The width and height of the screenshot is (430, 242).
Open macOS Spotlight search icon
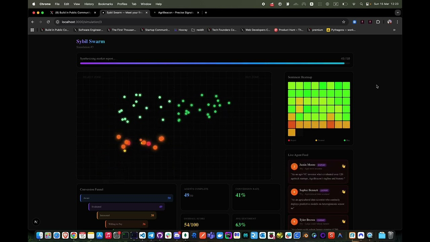pyautogui.click(x=361, y=4)
